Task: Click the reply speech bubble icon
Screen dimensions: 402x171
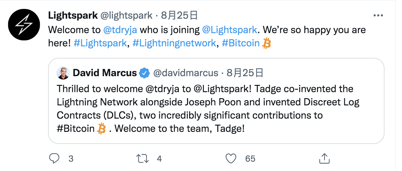Action: (55, 158)
